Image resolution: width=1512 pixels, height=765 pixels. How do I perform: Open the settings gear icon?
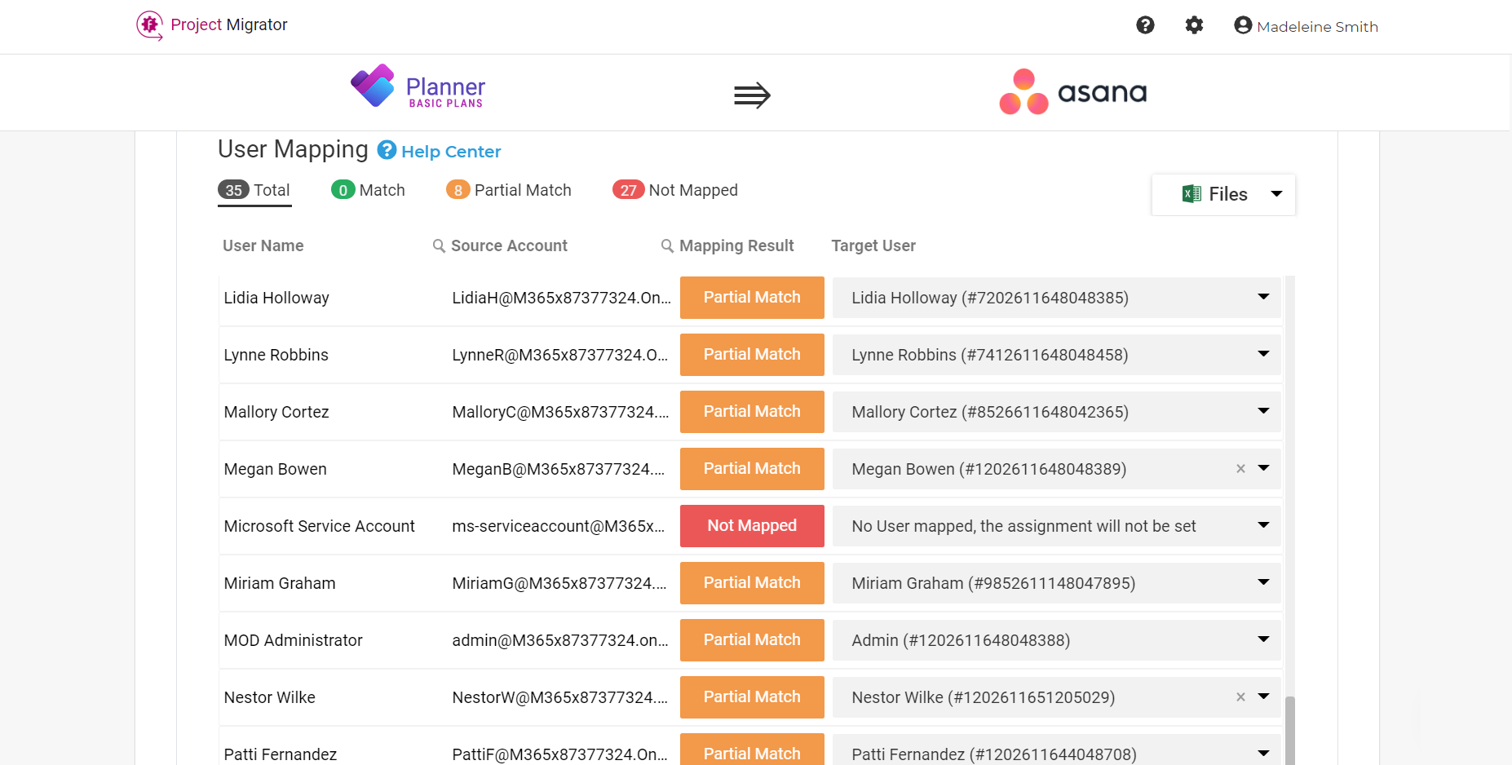1194,25
